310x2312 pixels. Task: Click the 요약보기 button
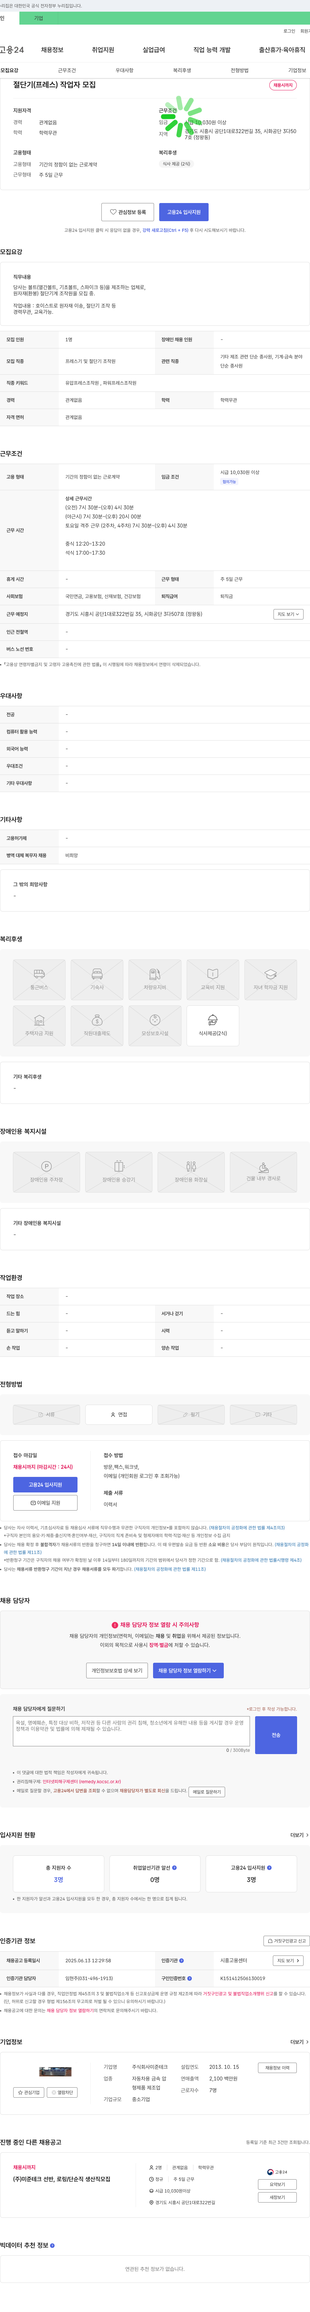pyautogui.click(x=277, y=2184)
